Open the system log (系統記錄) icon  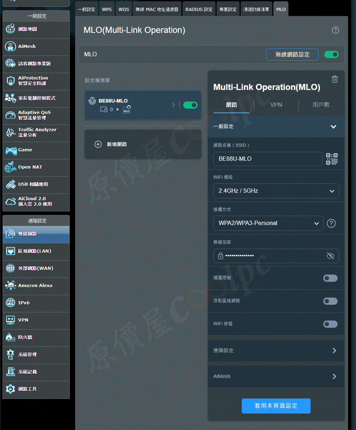(x=10, y=372)
